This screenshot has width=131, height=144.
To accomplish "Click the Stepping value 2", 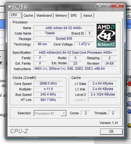I will pos(110,58).
